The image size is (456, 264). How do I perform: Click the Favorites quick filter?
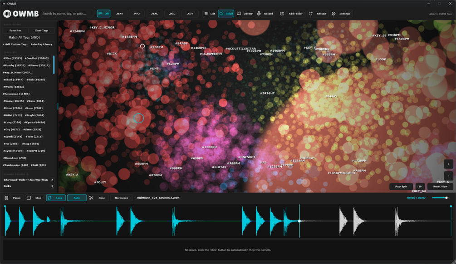point(15,30)
